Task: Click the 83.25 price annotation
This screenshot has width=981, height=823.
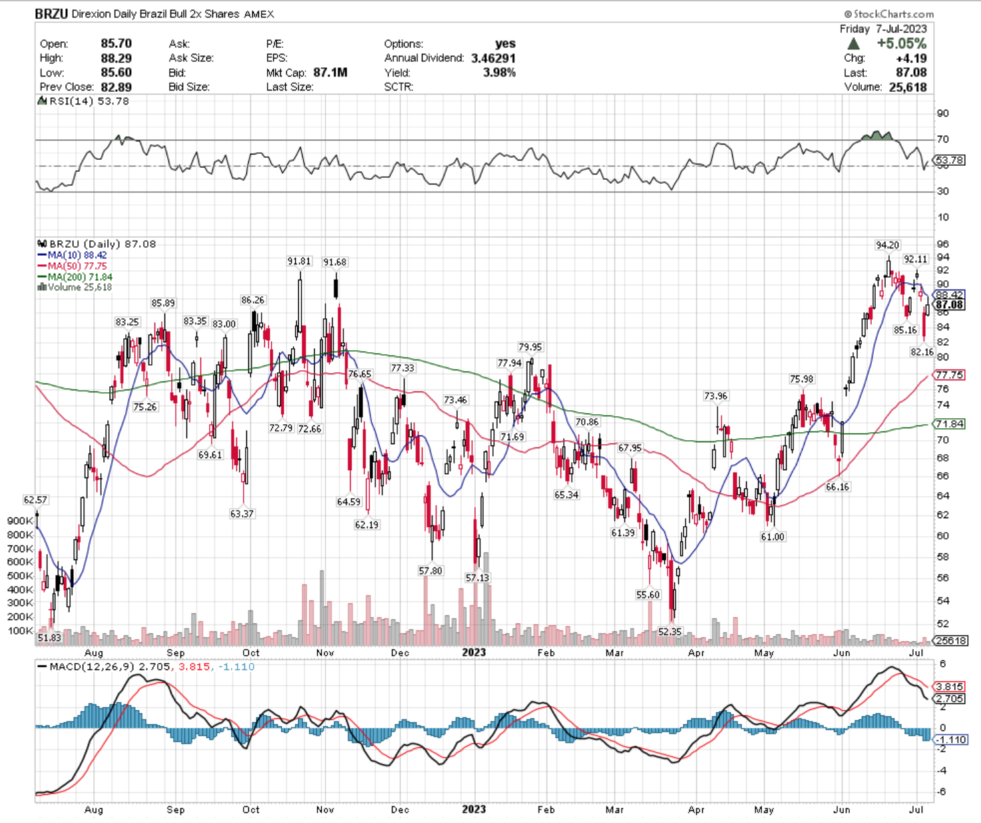Action: (127, 322)
